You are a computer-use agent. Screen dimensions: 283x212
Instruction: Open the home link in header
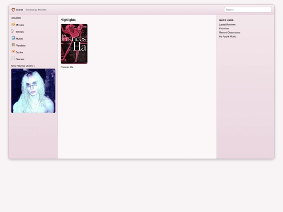point(19,10)
